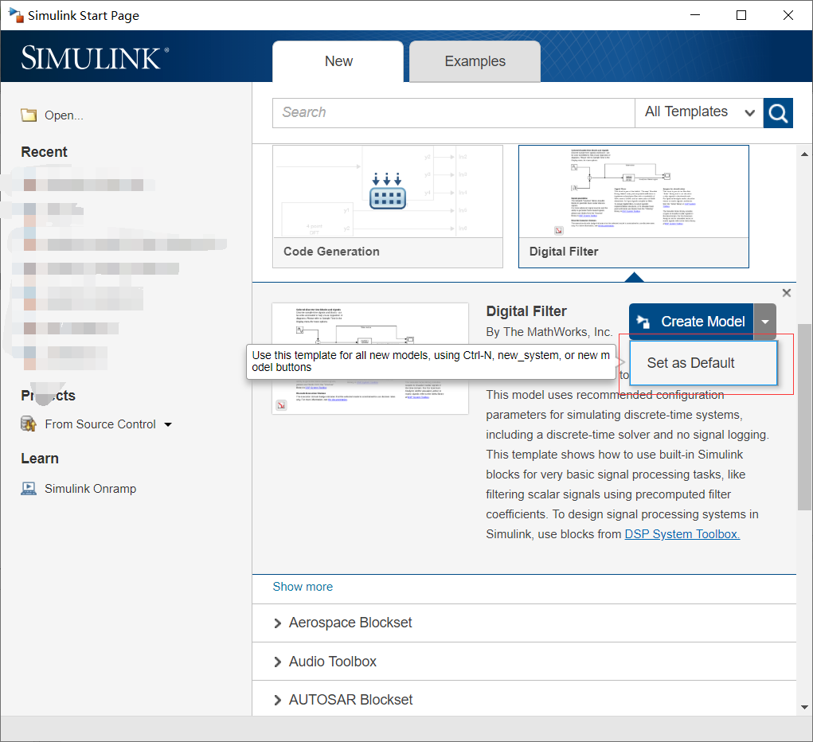
Task: Click the Open folder icon
Action: pyautogui.click(x=28, y=115)
